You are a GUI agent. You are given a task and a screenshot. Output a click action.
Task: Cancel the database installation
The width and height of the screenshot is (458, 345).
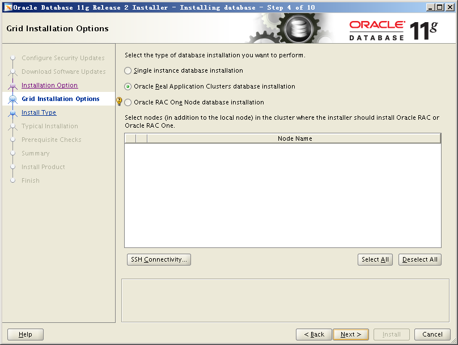tap(432, 335)
